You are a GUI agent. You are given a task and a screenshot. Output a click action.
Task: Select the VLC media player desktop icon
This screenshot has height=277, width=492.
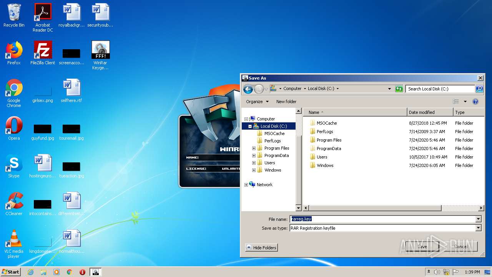(14, 244)
